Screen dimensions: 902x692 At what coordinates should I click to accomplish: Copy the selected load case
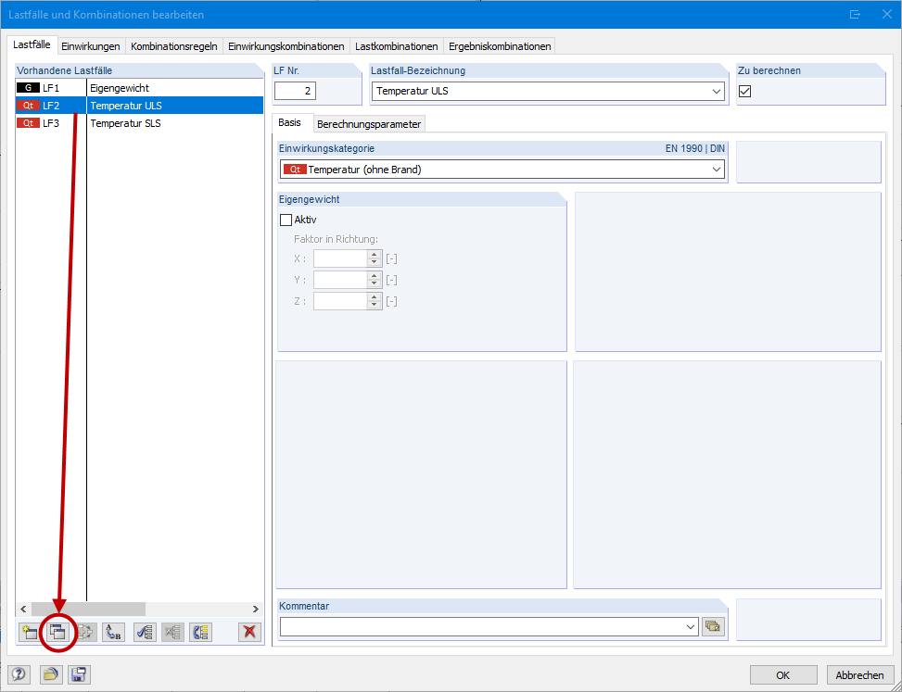pyautogui.click(x=57, y=632)
